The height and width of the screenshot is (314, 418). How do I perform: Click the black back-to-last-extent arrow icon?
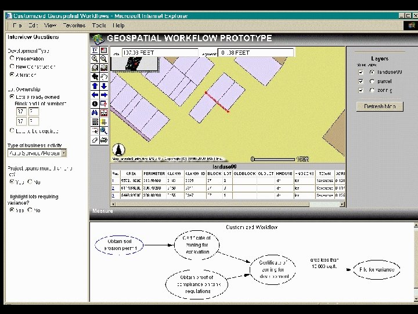point(95,77)
